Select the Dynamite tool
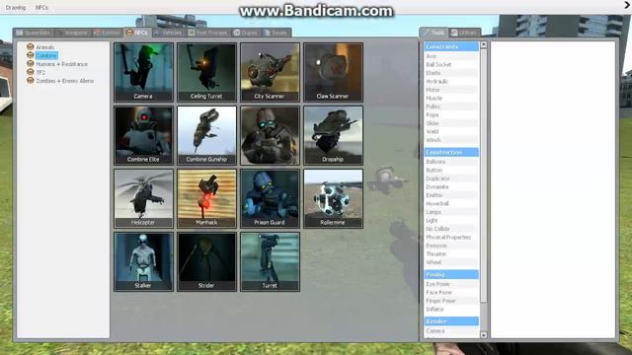632x355 pixels. [x=451, y=186]
